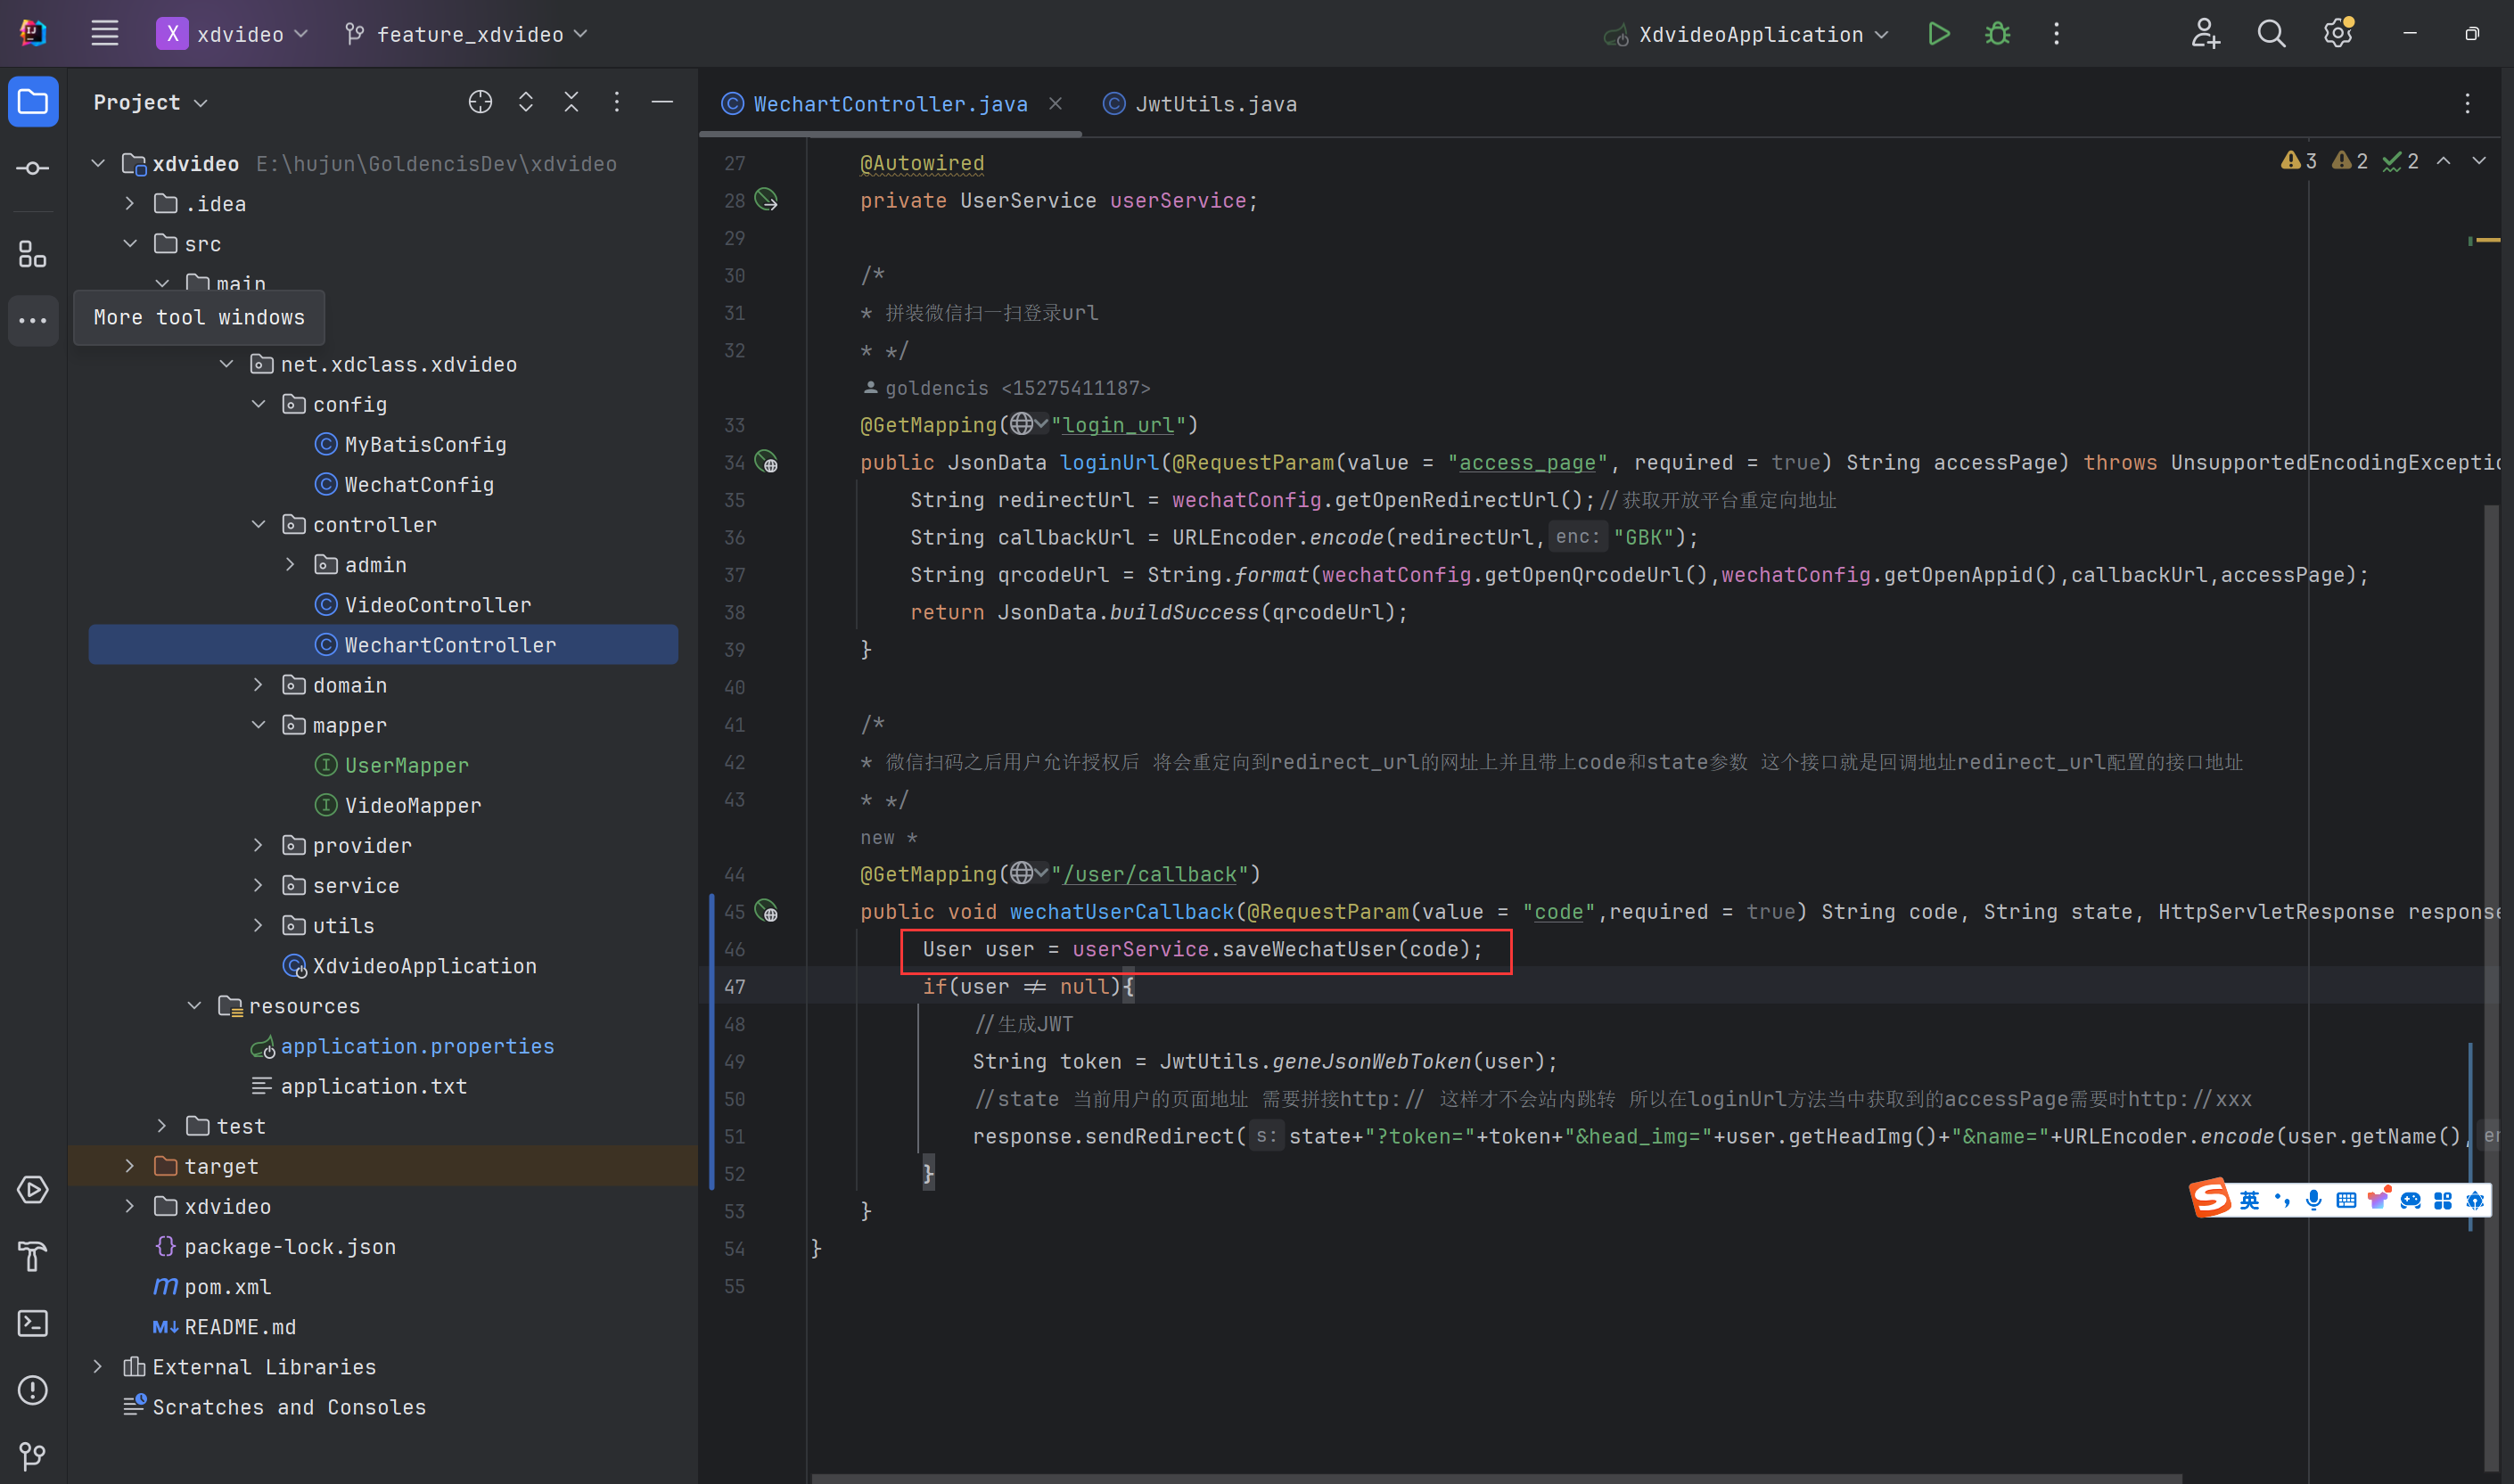Collapse the src folder

point(130,243)
